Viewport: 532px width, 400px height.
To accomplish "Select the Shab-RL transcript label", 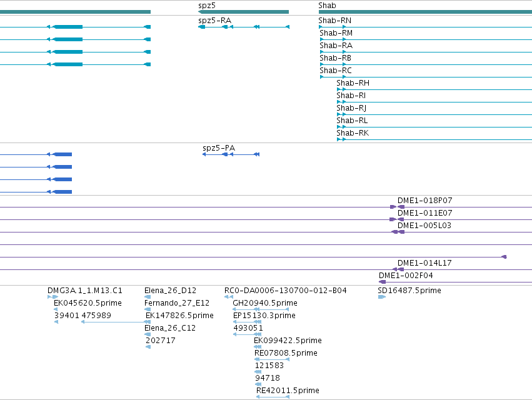I will point(352,121).
